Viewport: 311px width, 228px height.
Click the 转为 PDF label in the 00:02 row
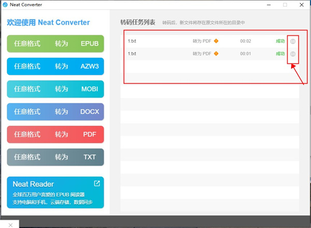coord(202,41)
